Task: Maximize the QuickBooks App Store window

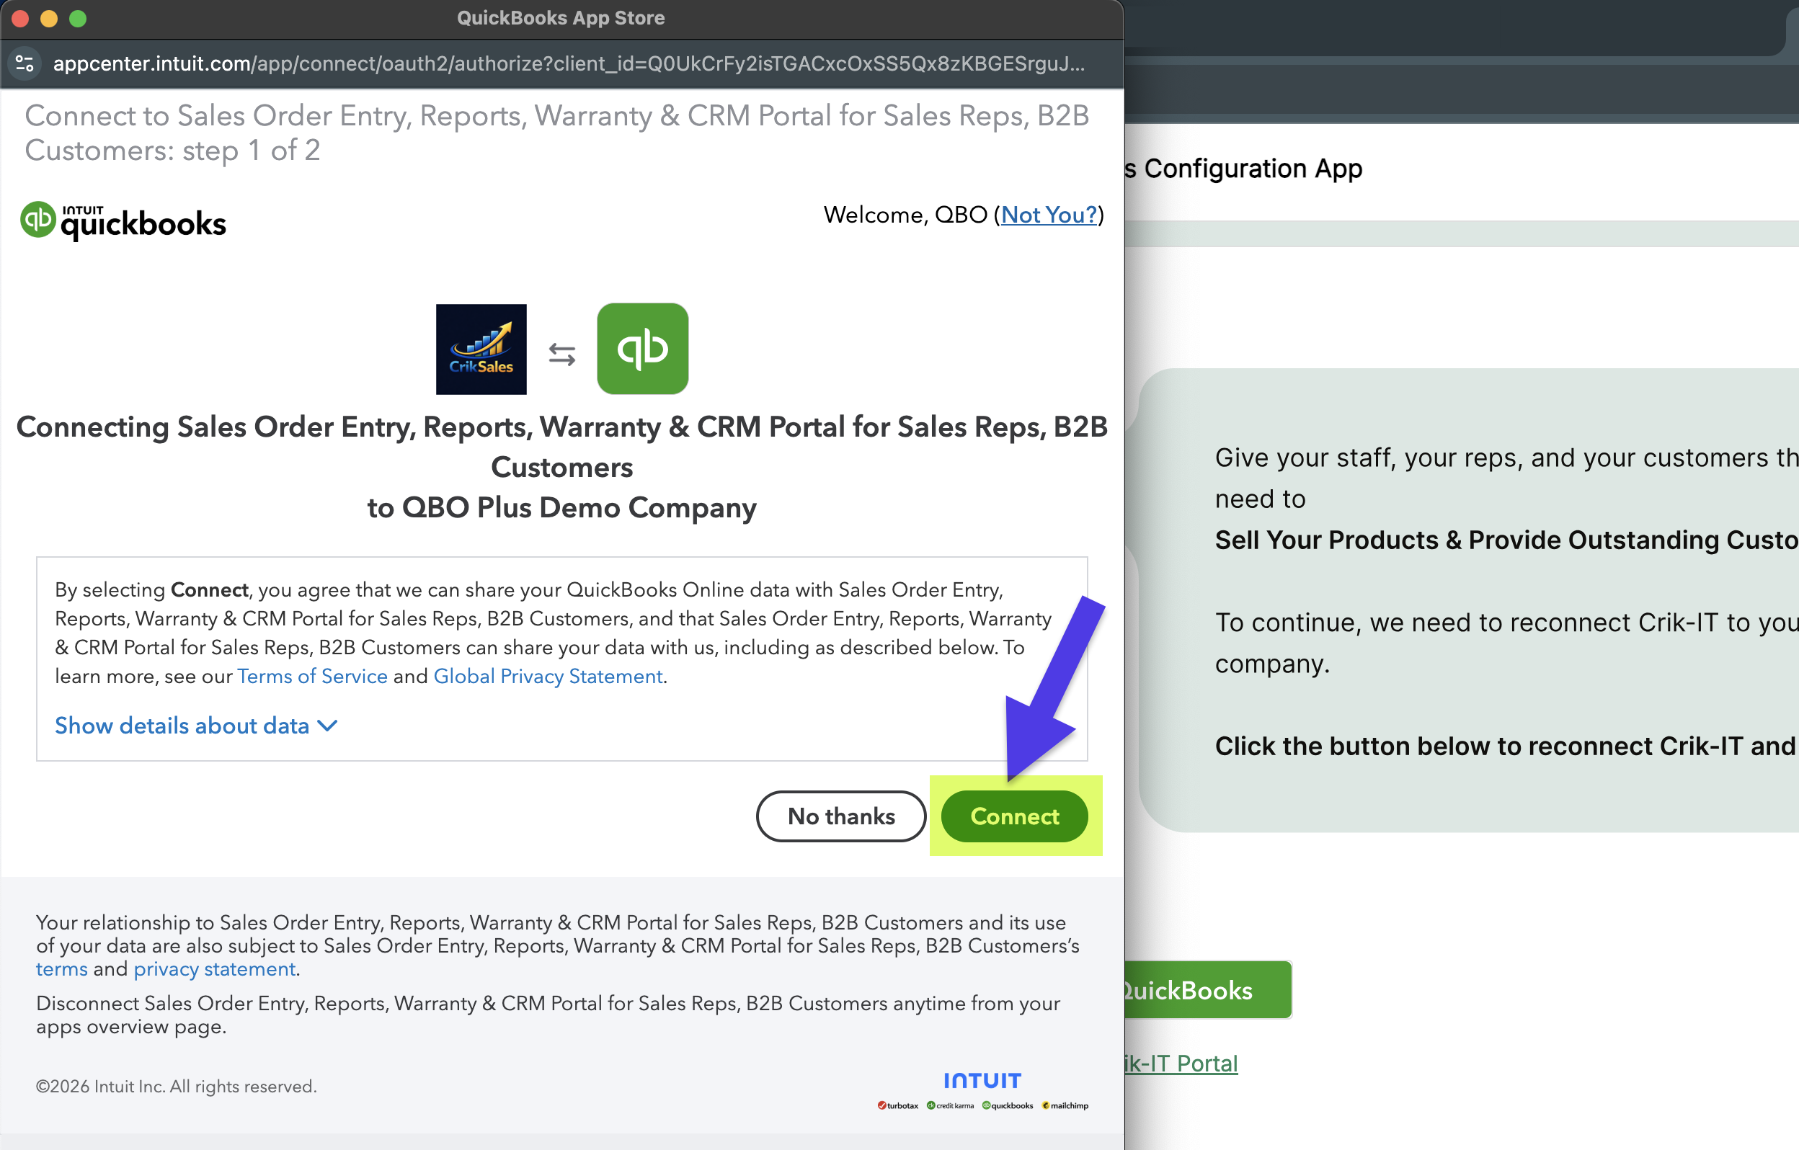Action: (78, 18)
